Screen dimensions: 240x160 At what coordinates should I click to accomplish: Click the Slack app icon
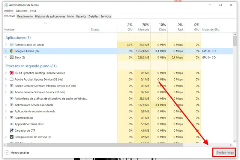pyautogui.click(x=12, y=57)
